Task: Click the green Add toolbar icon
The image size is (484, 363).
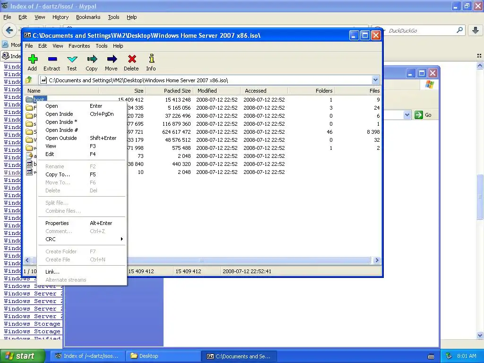Action: pyautogui.click(x=33, y=59)
